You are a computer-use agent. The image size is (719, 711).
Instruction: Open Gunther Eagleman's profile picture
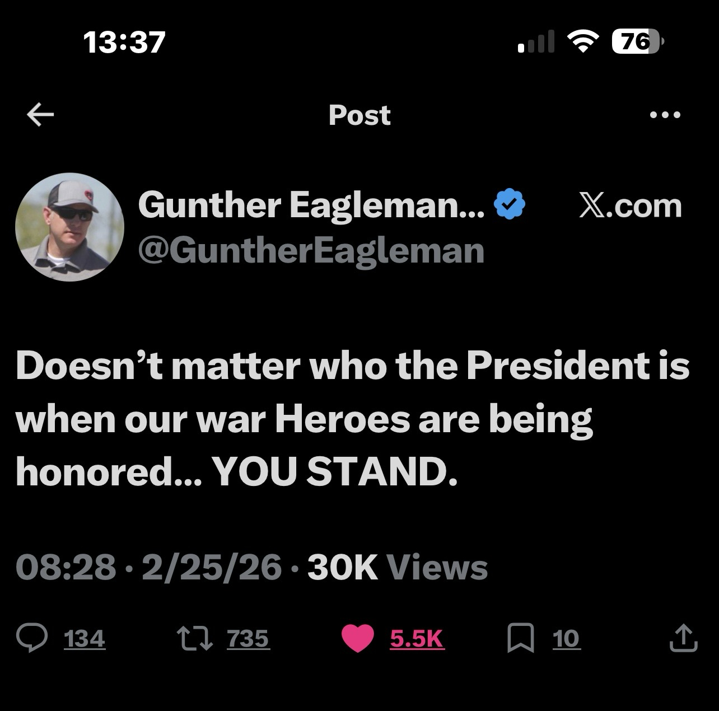click(x=69, y=227)
